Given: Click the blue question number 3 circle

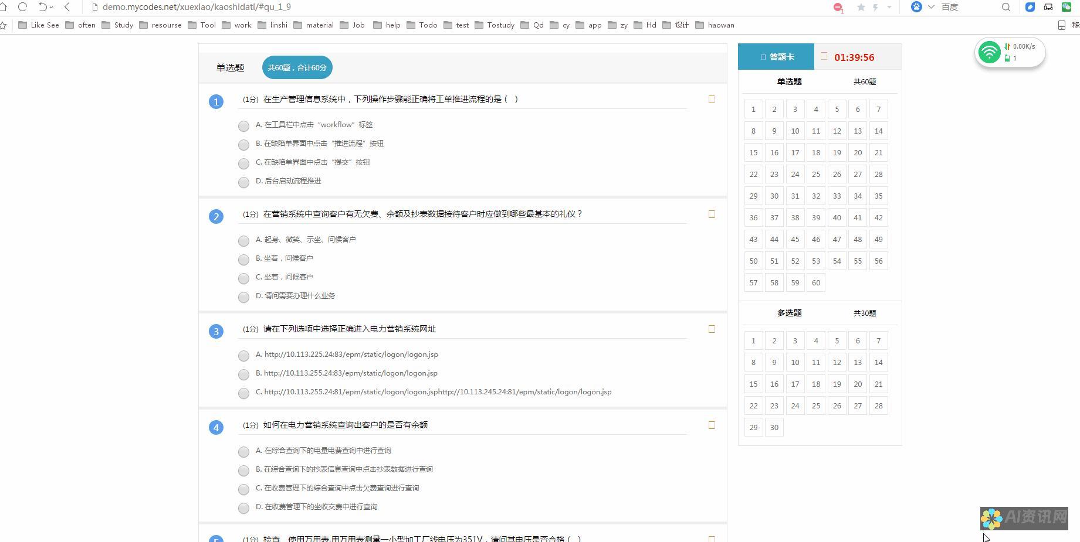Looking at the screenshot, I should pos(216,332).
